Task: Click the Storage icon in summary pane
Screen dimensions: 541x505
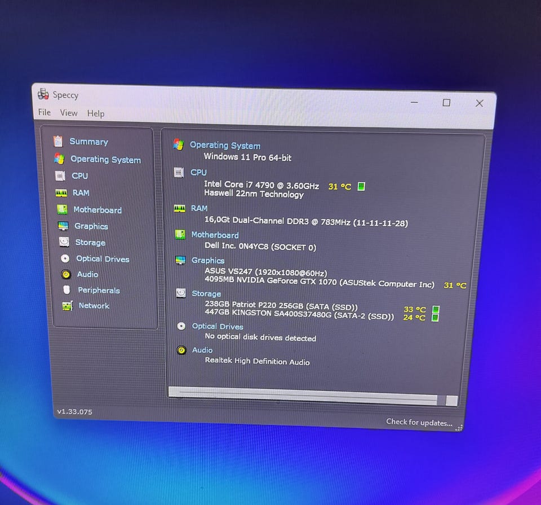Action: [x=181, y=293]
